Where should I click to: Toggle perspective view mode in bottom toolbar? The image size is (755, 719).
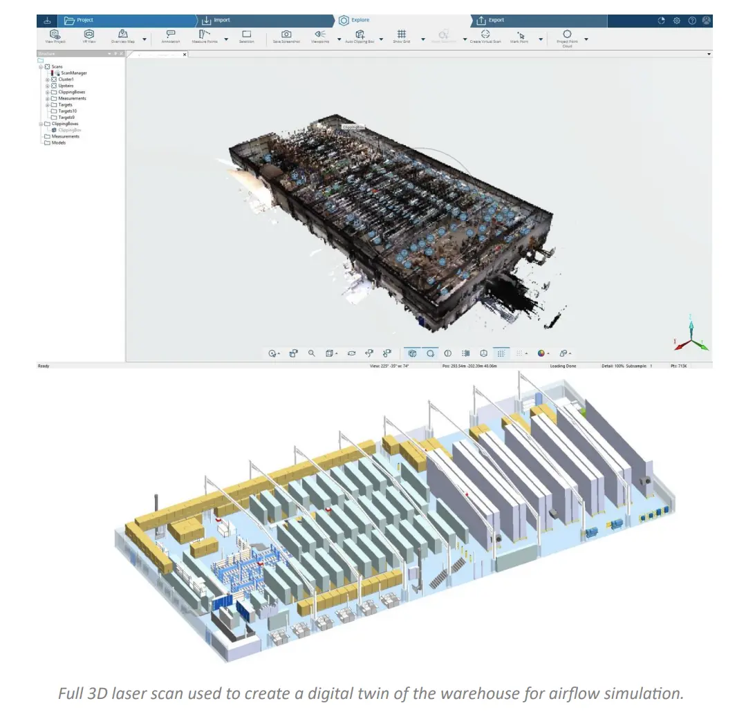point(413,353)
